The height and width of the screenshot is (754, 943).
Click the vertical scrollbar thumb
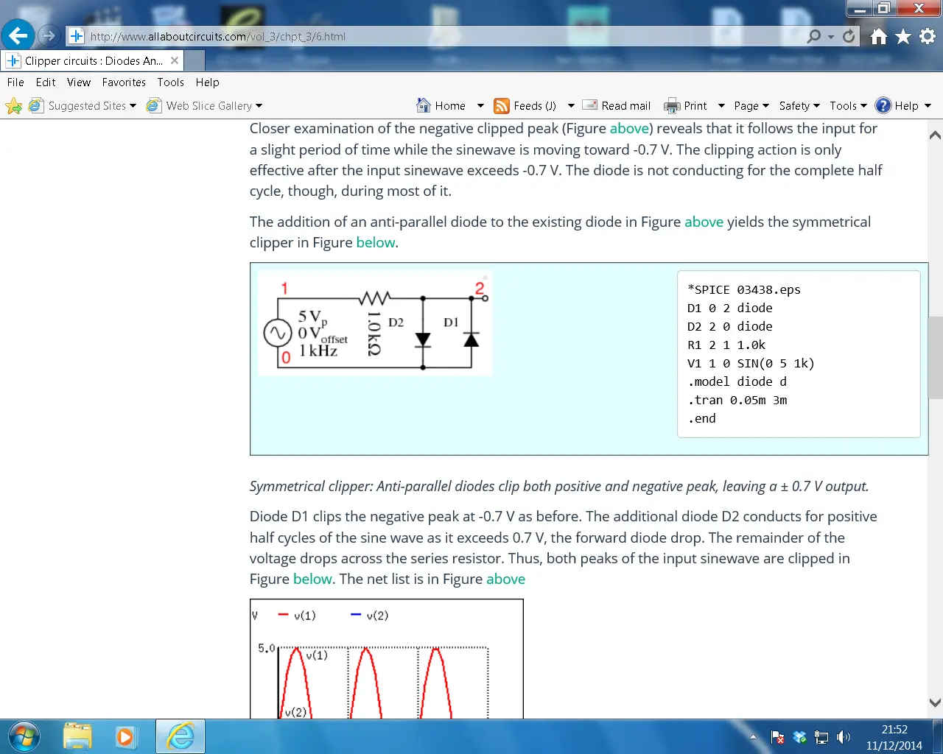pos(936,358)
